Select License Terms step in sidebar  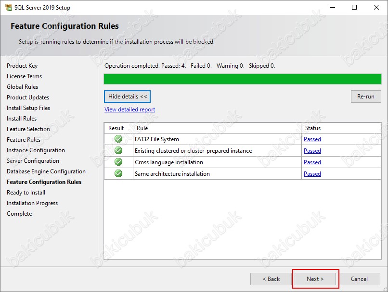[x=24, y=76]
